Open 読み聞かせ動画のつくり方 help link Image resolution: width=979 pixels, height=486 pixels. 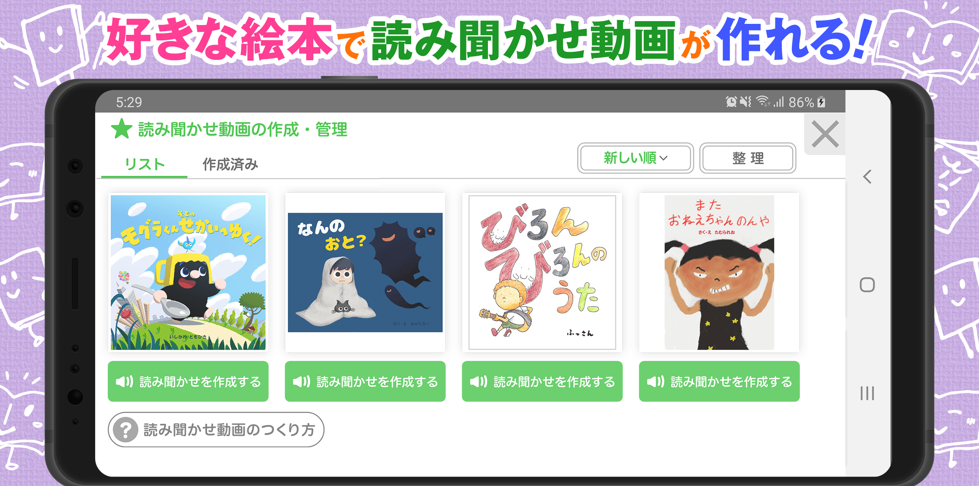click(216, 430)
